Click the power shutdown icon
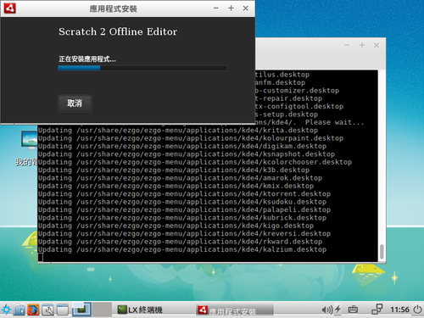Image resolution: width=424 pixels, height=318 pixels. tap(417, 310)
